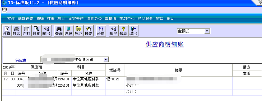Open the 凭证 (Voucher) toolbar icon
The image size is (262, 101).
tap(78, 31)
